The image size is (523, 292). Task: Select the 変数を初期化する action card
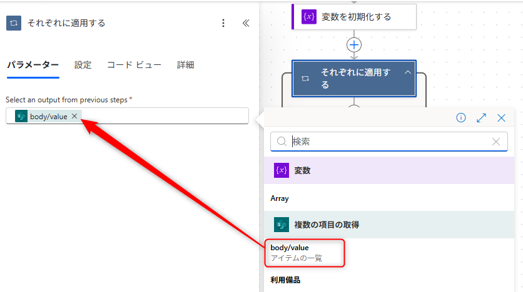(x=354, y=17)
